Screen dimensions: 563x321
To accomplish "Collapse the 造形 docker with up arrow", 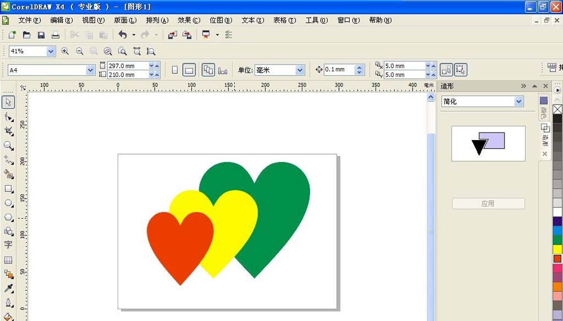I will [535, 86].
